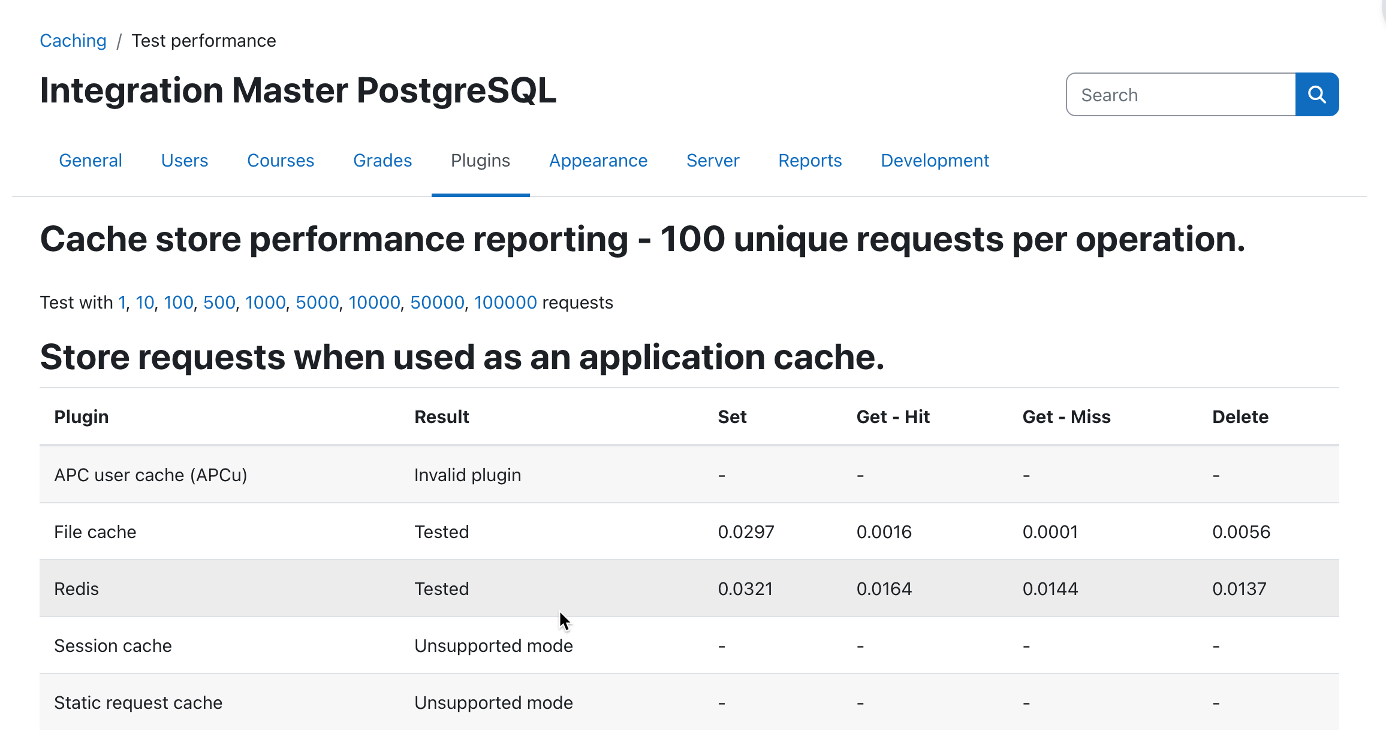This screenshot has height=749, width=1386.
Task: Click Static request cache Unsupported mode result
Action: [493, 703]
